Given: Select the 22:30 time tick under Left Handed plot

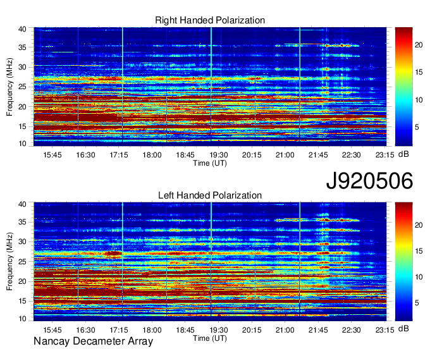Looking at the screenshot, I should click(352, 330).
